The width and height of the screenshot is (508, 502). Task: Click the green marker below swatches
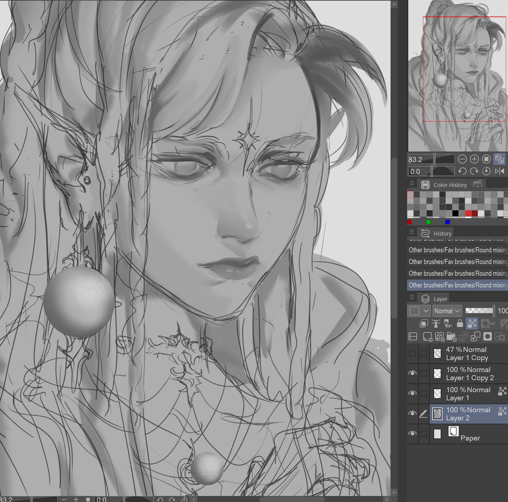click(x=428, y=222)
